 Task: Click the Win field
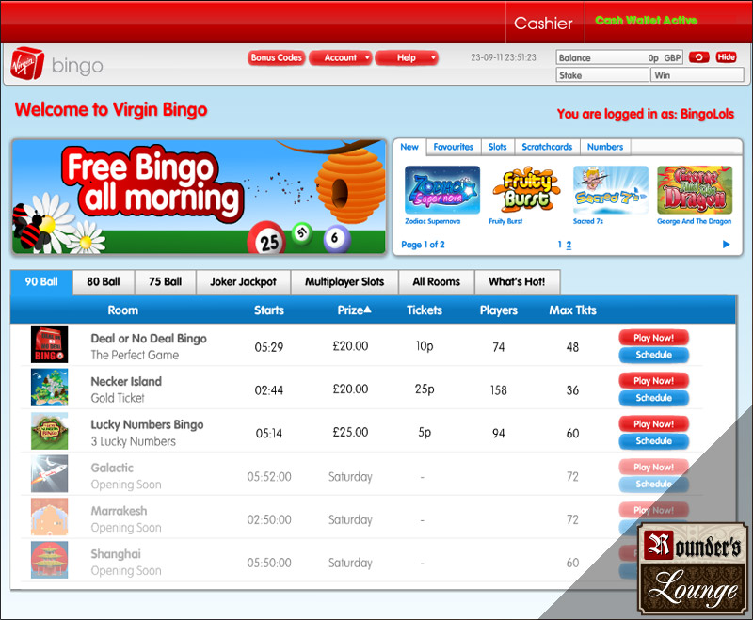click(697, 75)
